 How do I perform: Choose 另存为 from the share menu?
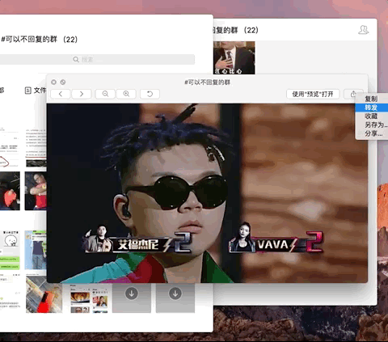pos(376,125)
